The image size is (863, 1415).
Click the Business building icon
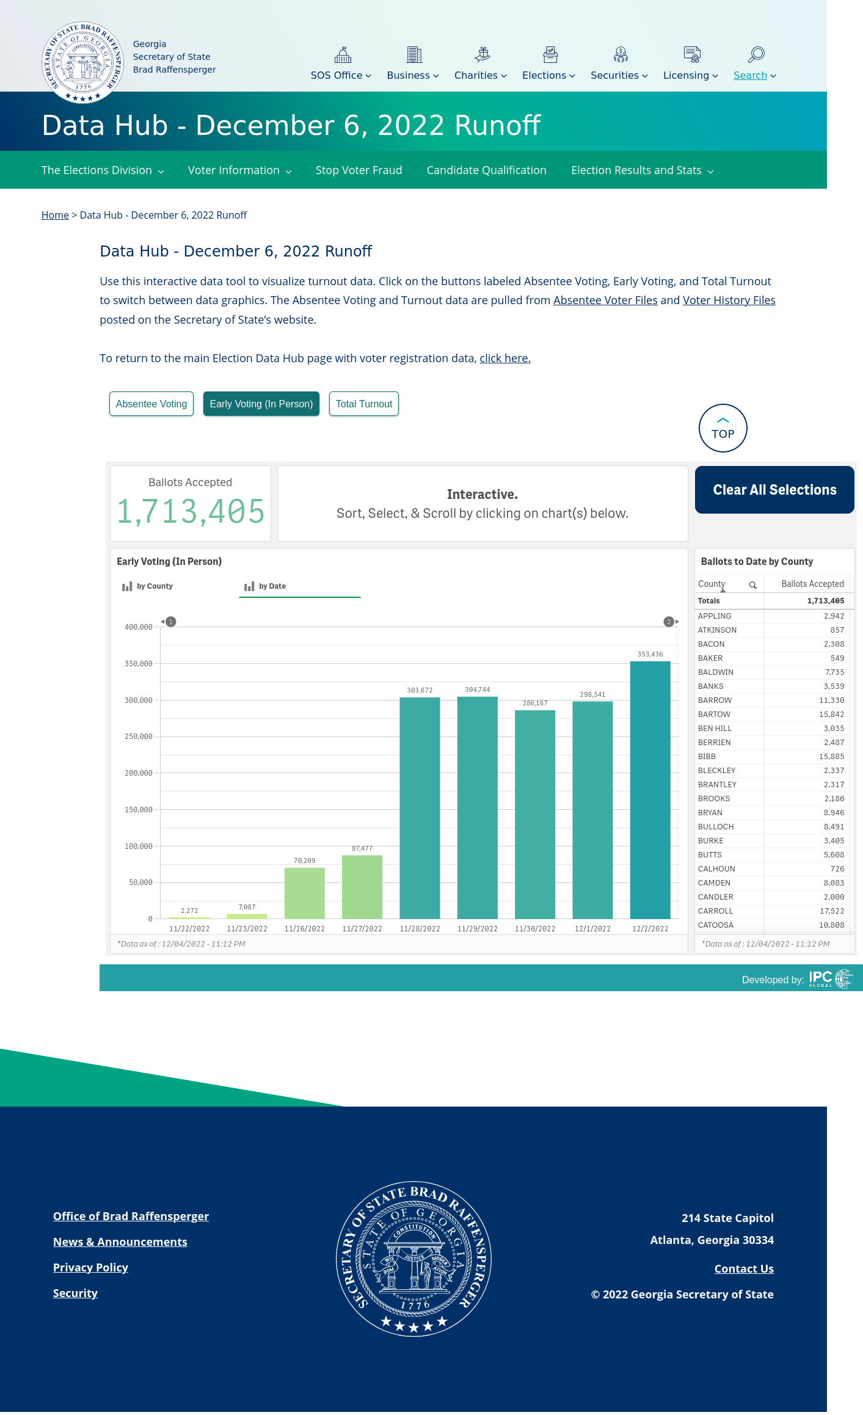(414, 55)
